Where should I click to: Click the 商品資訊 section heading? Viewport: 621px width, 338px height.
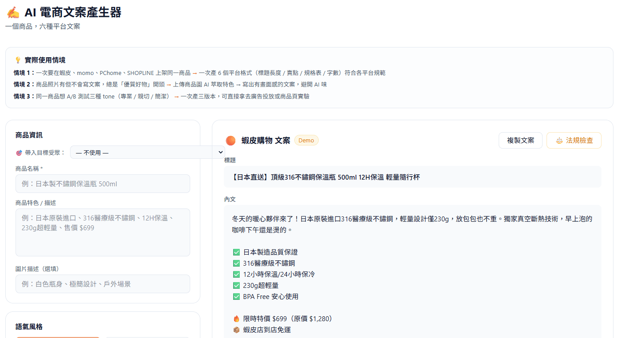pyautogui.click(x=29, y=135)
